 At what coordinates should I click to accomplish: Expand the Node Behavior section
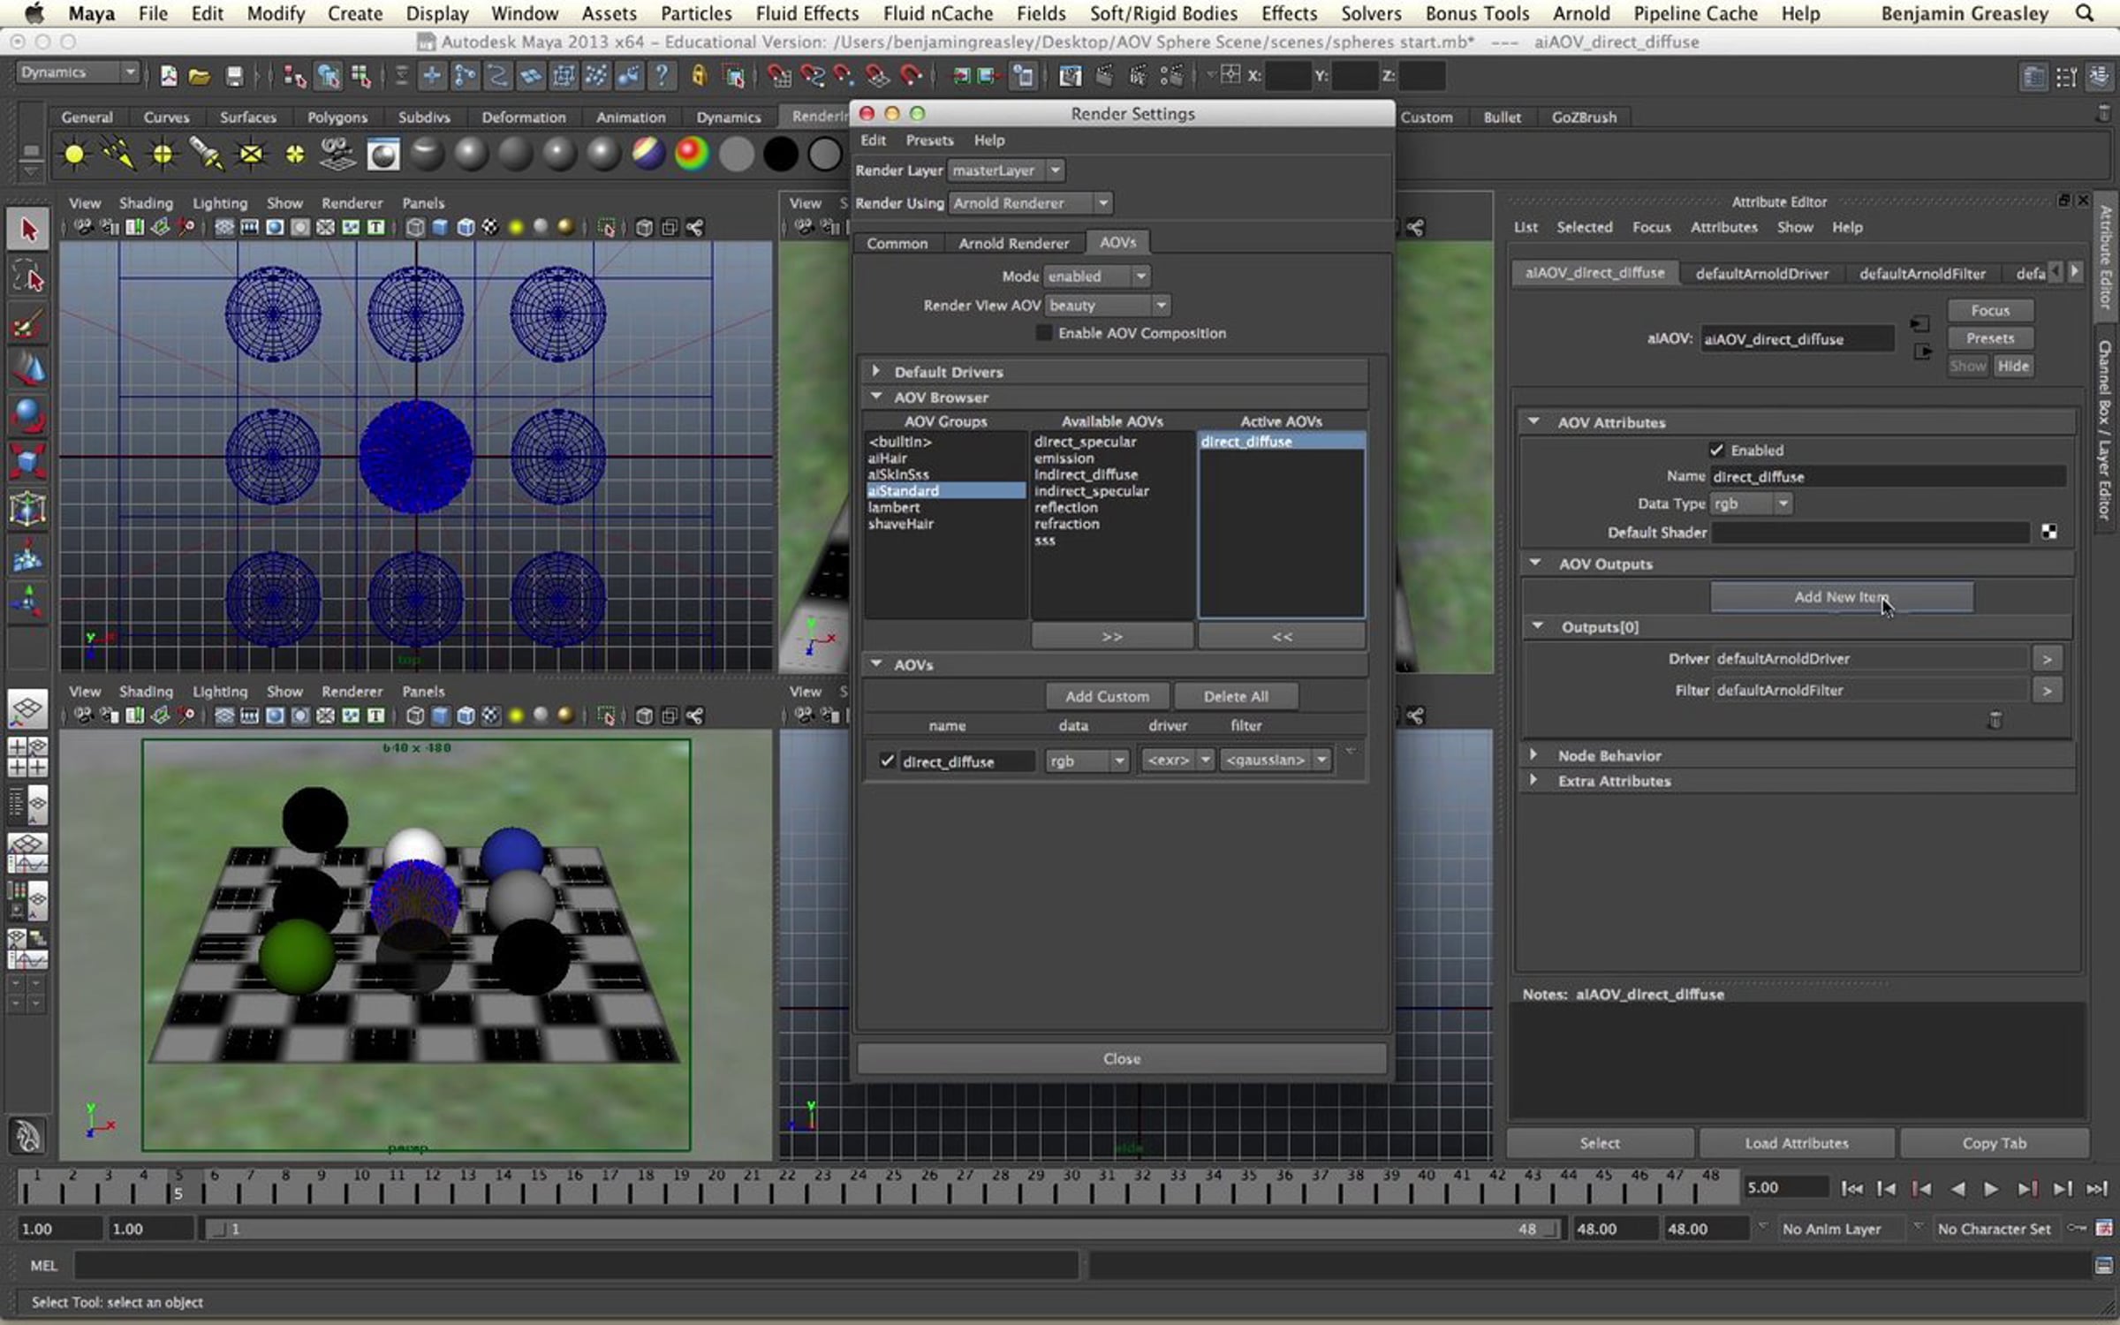coord(1533,755)
